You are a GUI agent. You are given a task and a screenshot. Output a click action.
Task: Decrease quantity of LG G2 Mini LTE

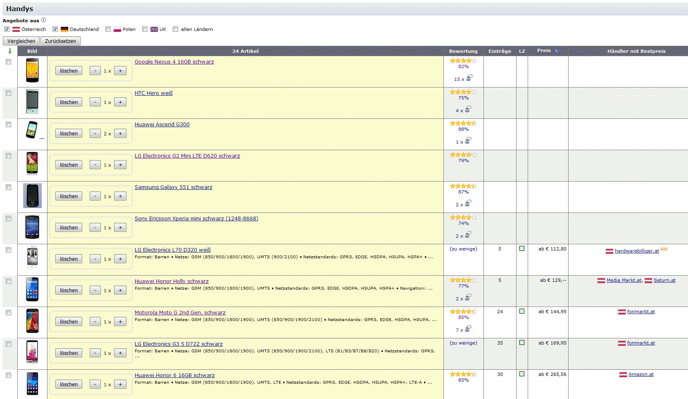[x=95, y=165]
